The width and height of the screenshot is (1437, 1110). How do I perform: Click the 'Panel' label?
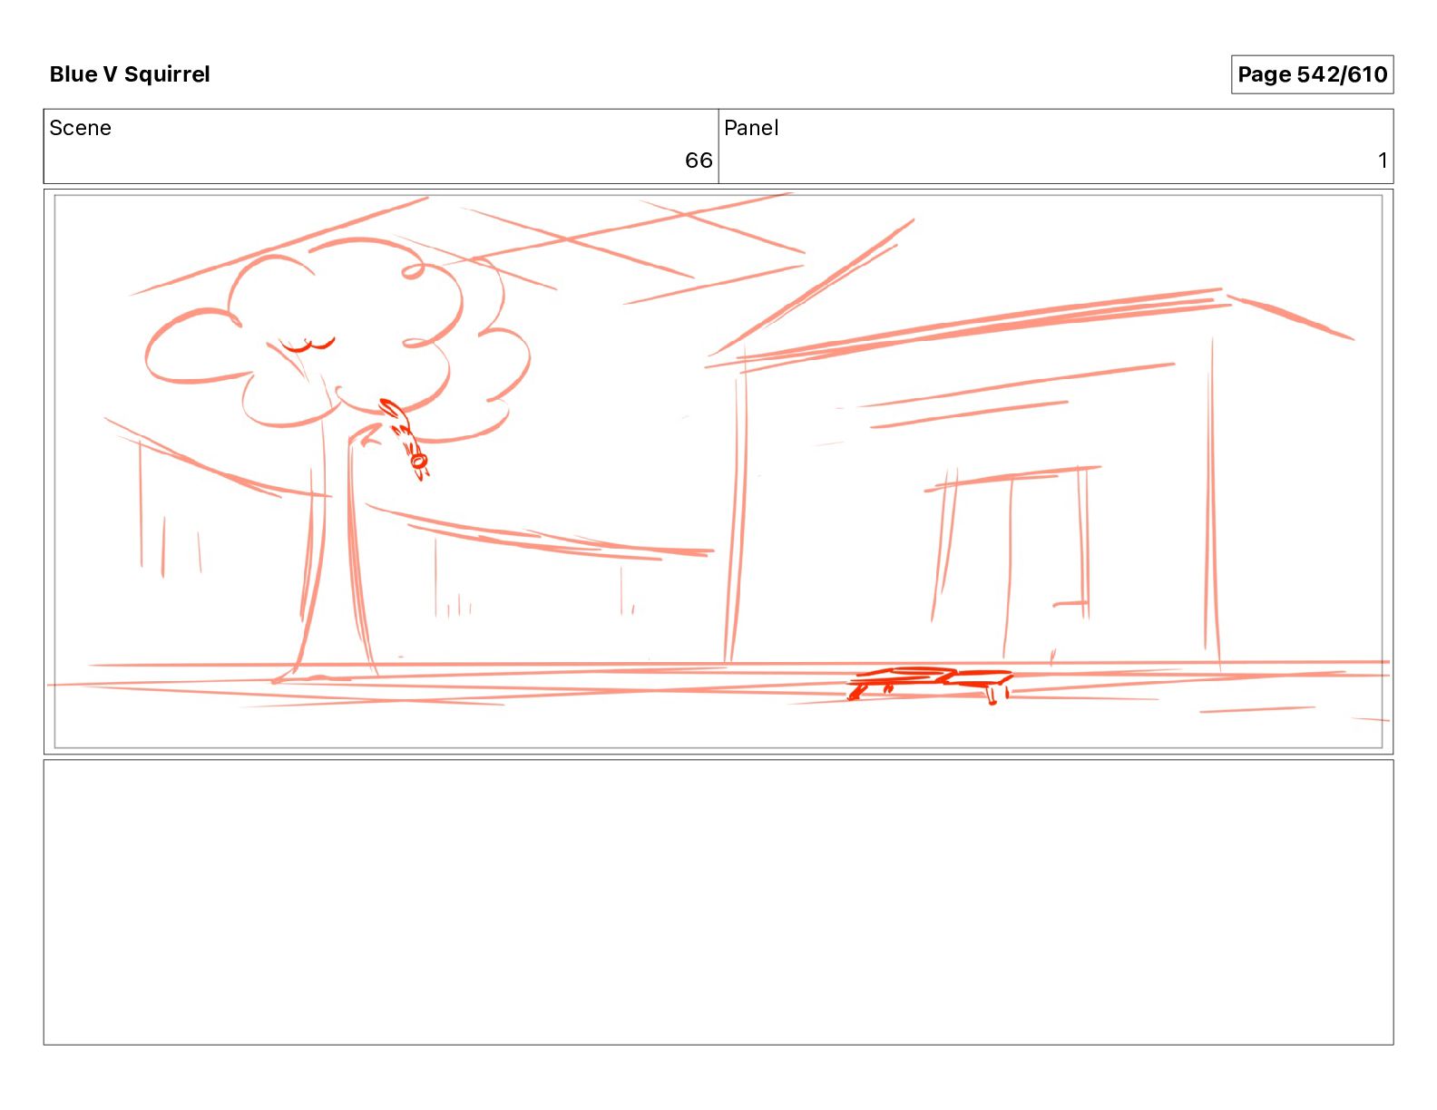point(751,128)
